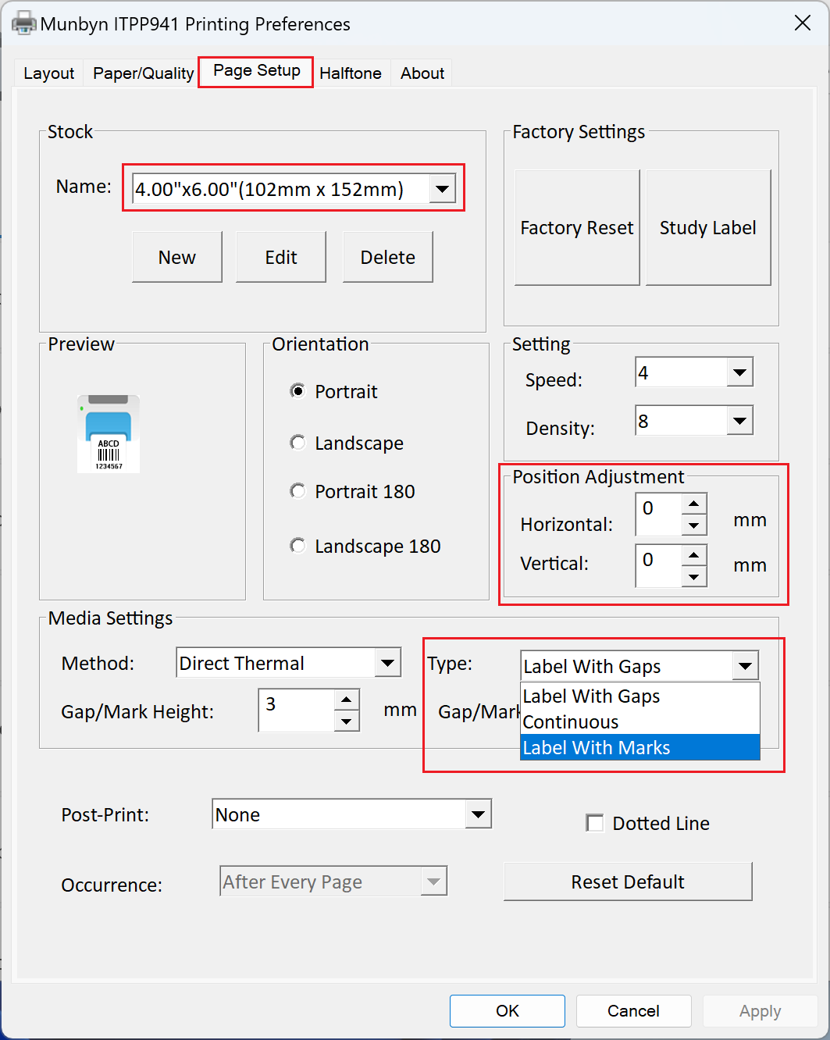Click the Reset Default button
This screenshot has height=1040, width=830.
(628, 882)
